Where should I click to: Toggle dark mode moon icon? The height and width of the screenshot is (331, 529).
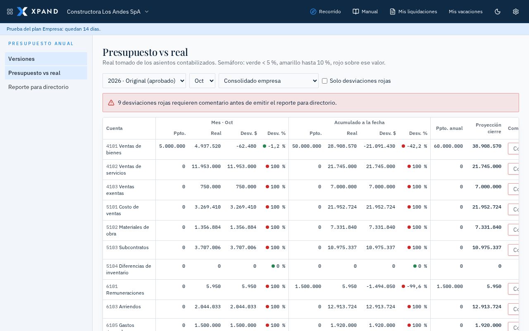tap(498, 12)
